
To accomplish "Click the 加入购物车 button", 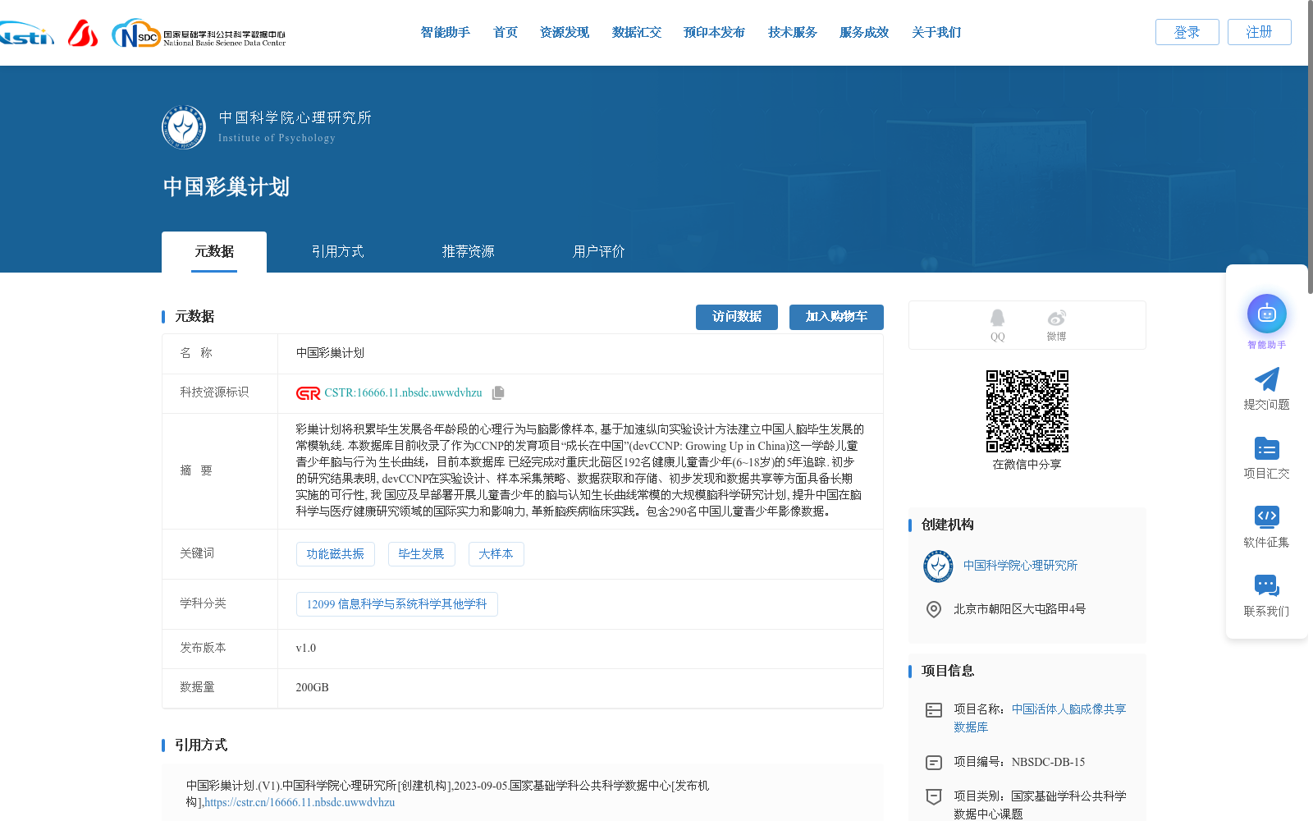I will point(836,317).
